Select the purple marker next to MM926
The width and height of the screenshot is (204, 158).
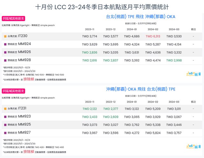tap(5, 52)
